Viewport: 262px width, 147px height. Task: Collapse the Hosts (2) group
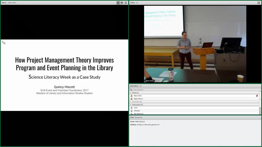coord(130,93)
